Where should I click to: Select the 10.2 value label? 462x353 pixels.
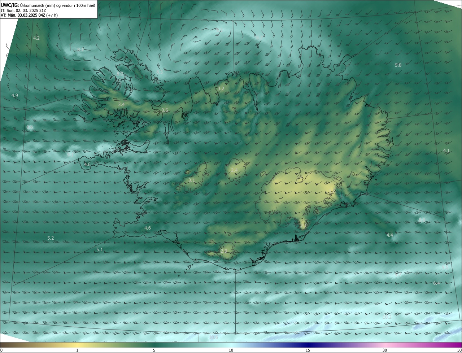(387, 317)
